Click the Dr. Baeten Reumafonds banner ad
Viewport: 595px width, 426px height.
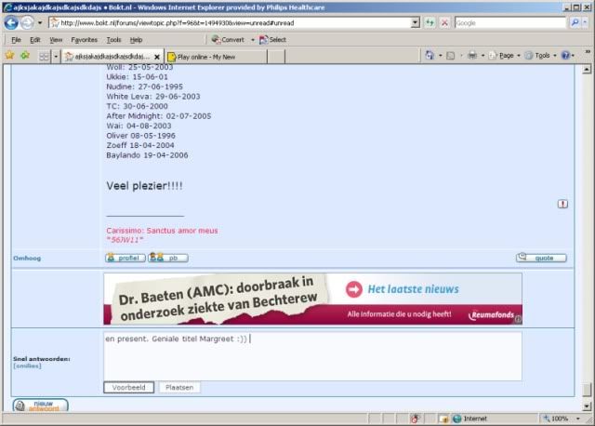click(312, 299)
